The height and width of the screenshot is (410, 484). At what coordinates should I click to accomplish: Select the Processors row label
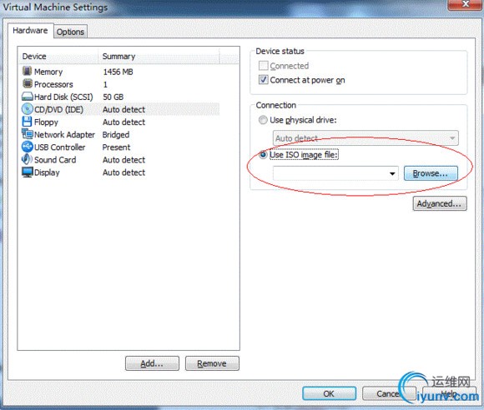pos(53,84)
